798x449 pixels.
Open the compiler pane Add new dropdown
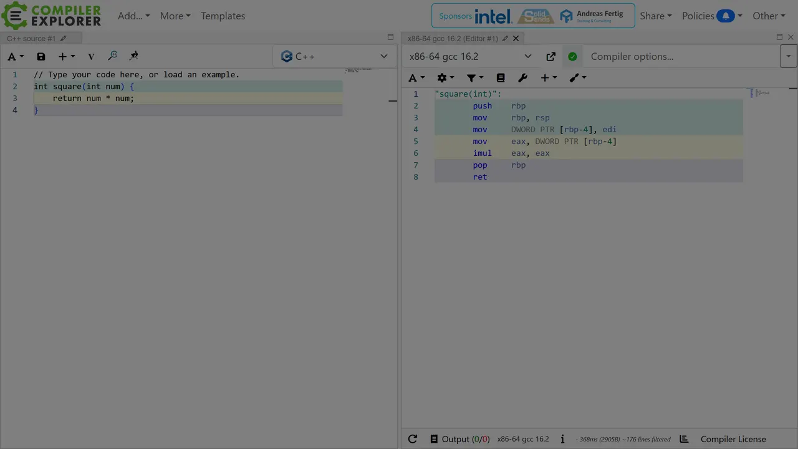549,78
